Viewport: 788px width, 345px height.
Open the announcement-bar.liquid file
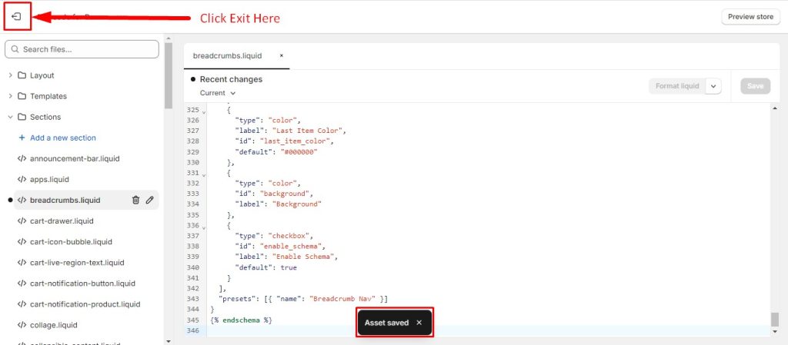(75, 158)
